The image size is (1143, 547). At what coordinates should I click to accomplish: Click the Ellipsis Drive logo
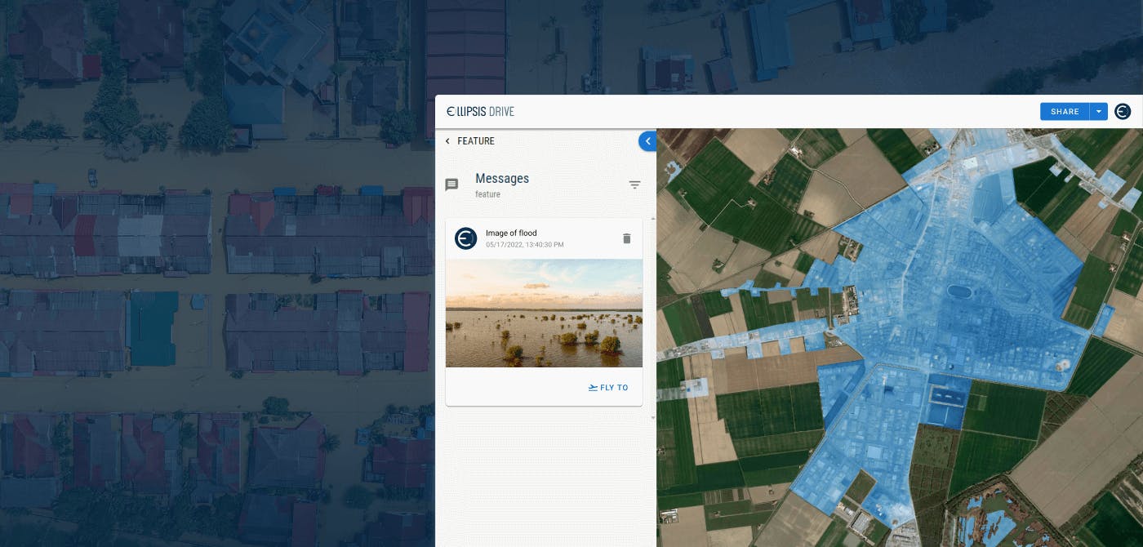(480, 111)
